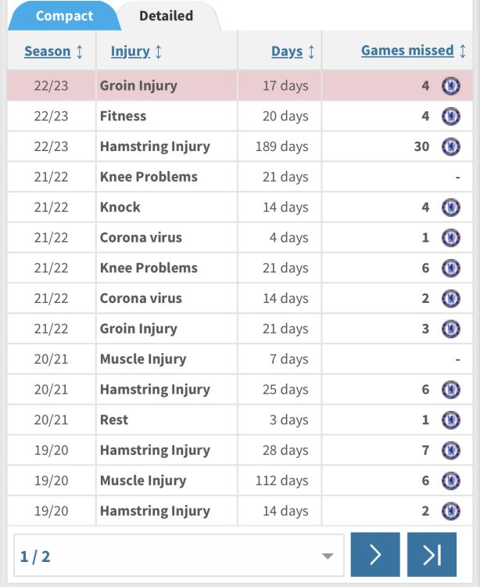480x587 pixels.
Task: Click sort arrows icon next to Injury
Action: [158, 52]
